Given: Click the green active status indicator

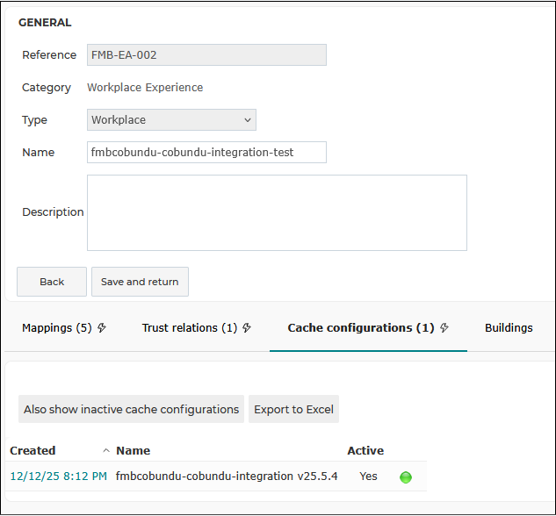Looking at the screenshot, I should (x=405, y=477).
